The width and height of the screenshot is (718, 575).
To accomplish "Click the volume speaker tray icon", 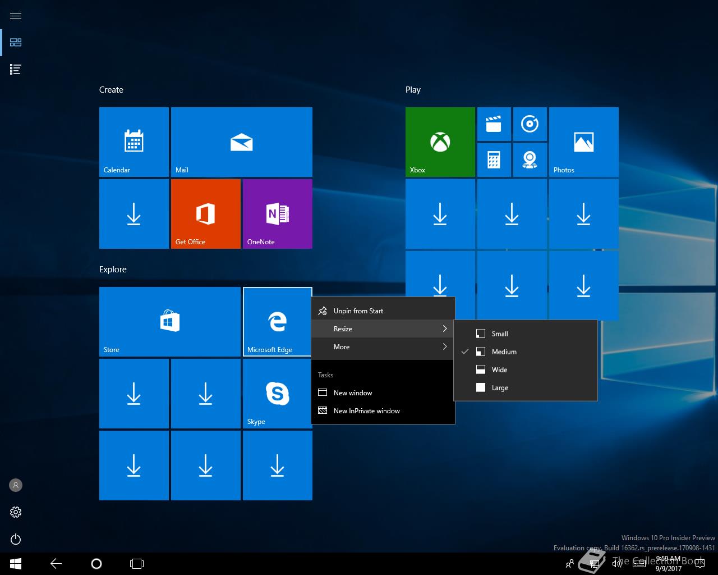I will (616, 564).
